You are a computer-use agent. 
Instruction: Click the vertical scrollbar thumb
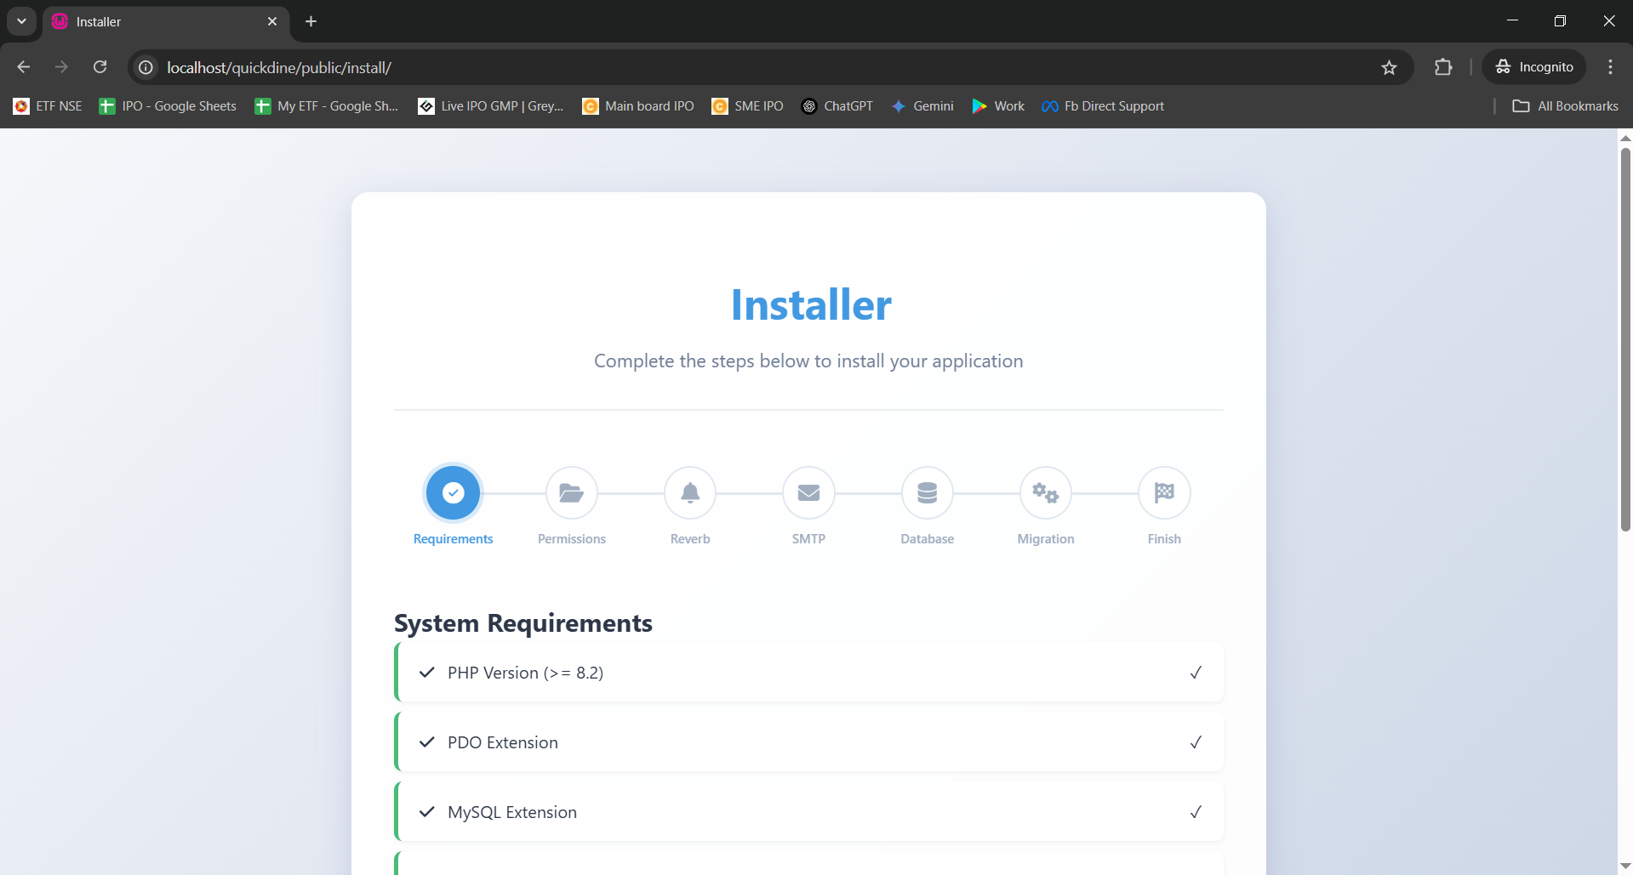click(1625, 340)
